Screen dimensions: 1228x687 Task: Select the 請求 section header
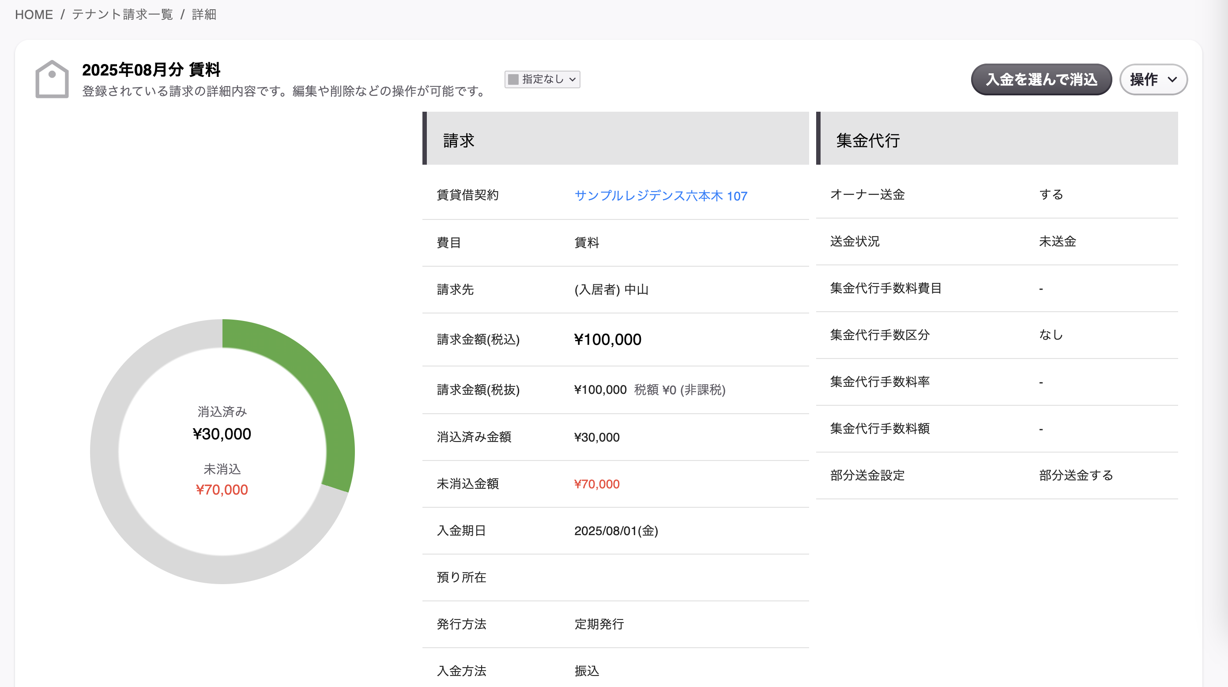[615, 139]
